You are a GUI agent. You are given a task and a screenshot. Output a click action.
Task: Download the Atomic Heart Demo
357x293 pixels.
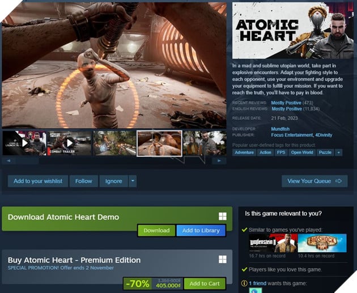[x=156, y=231]
